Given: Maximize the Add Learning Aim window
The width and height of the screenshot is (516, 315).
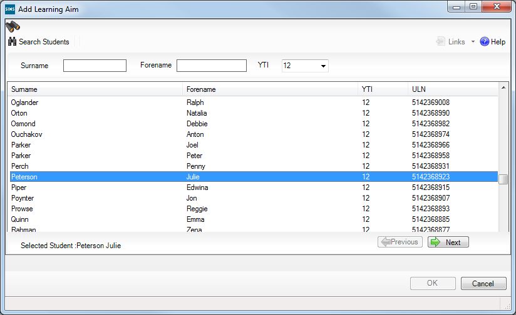Looking at the screenshot, I should (x=473, y=7).
